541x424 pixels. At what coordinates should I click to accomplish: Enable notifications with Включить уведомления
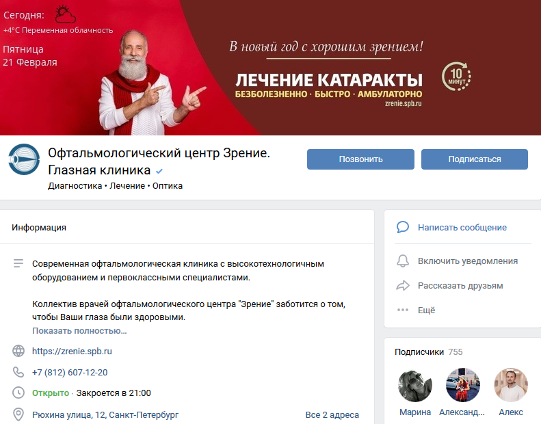[468, 261]
